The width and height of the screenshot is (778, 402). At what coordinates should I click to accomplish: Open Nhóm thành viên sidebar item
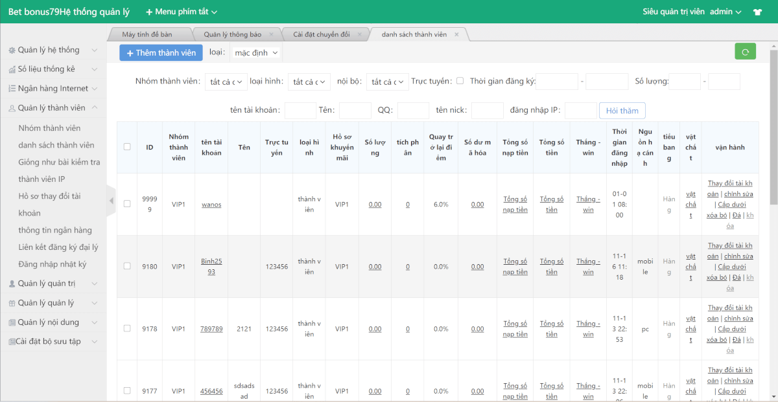pos(50,128)
